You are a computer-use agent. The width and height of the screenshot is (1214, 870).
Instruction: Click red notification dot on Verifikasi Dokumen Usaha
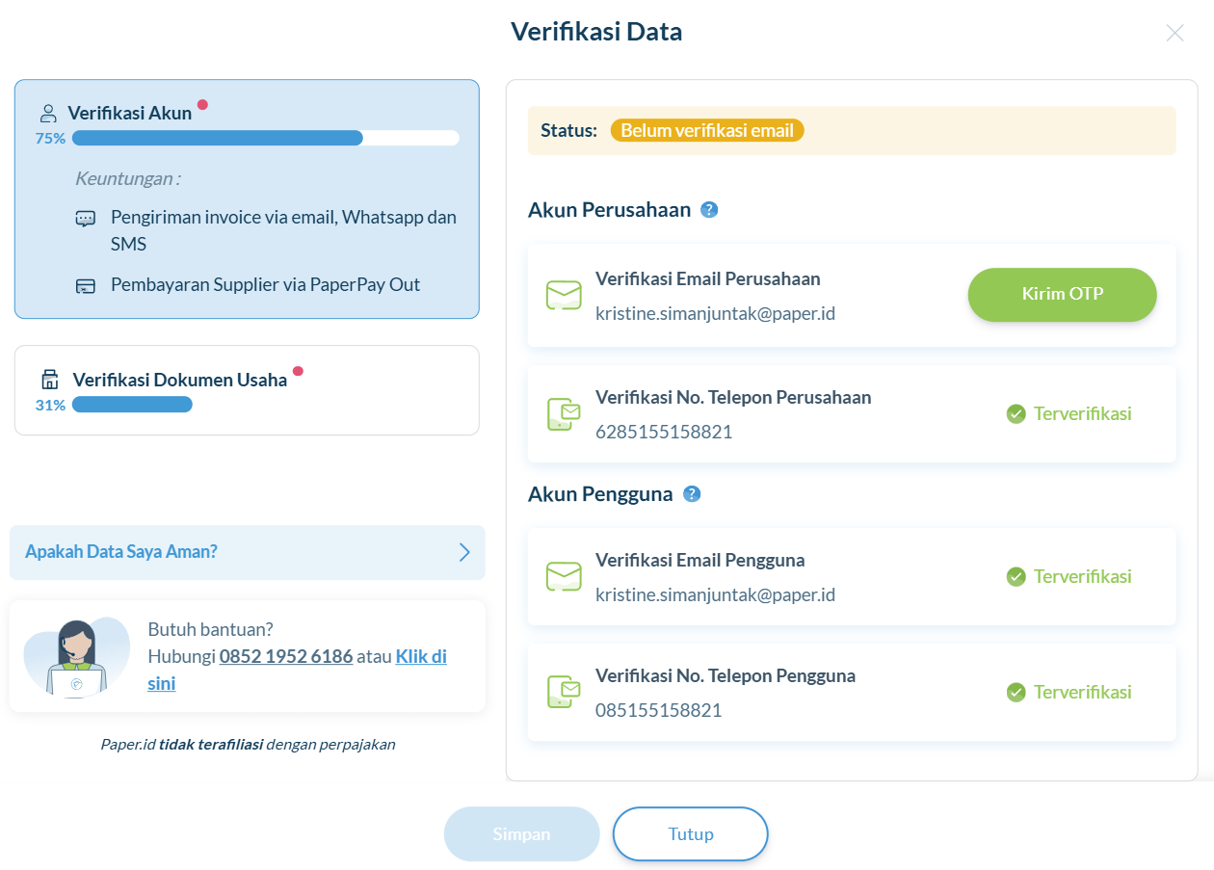[x=298, y=371]
